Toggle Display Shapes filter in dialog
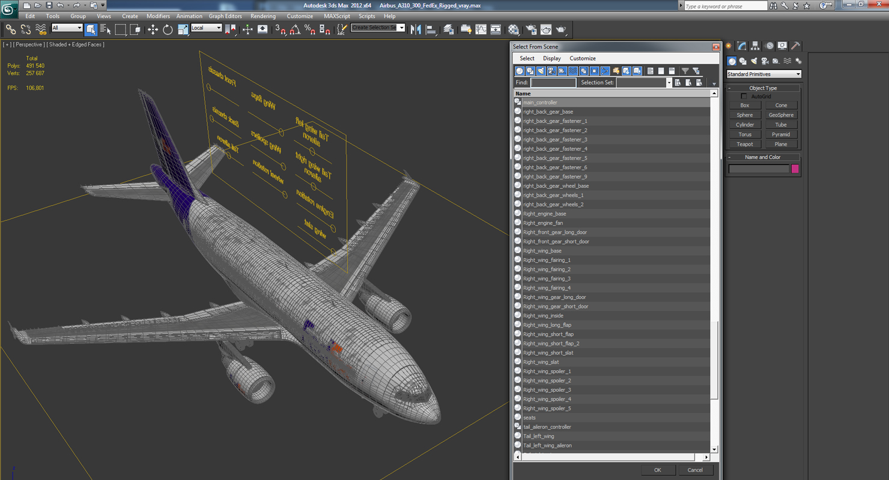This screenshot has width=889, height=480. click(x=530, y=71)
